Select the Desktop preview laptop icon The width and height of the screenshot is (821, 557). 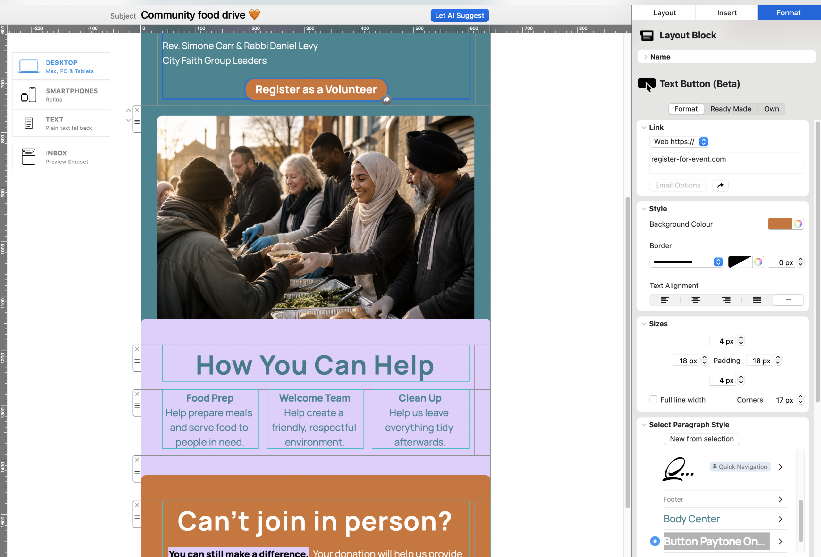tap(29, 66)
